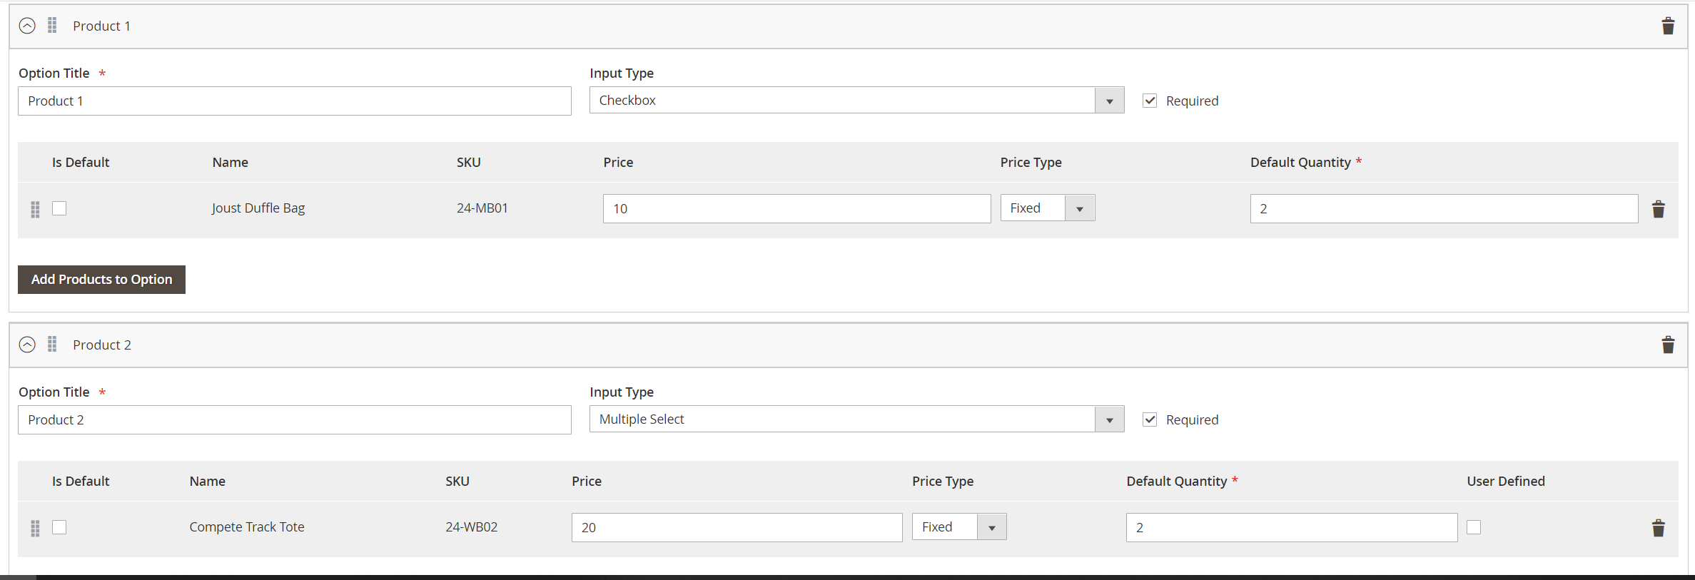The width and height of the screenshot is (1695, 580).
Task: Click drag handle for Product 1 section
Action: click(x=52, y=26)
